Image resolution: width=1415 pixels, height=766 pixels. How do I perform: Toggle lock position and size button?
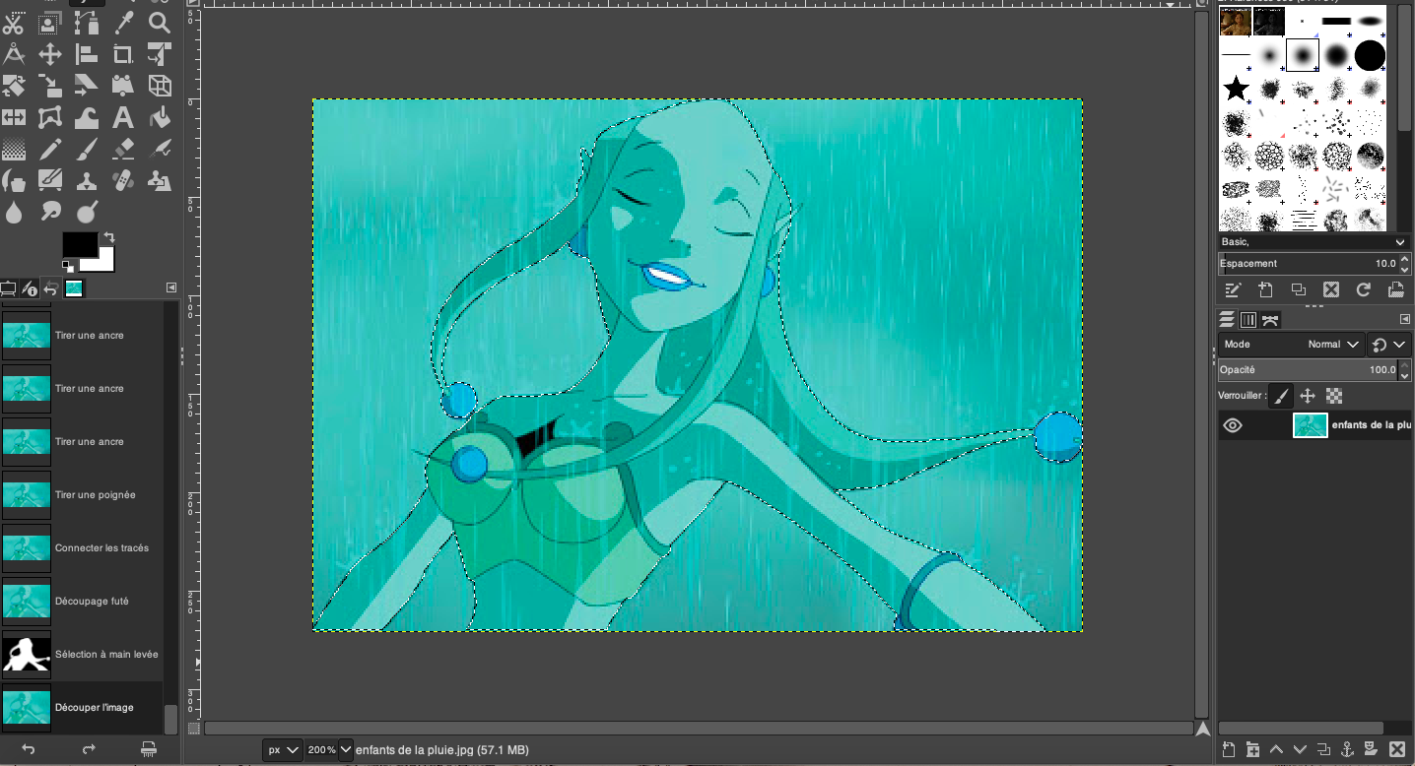[x=1308, y=396]
